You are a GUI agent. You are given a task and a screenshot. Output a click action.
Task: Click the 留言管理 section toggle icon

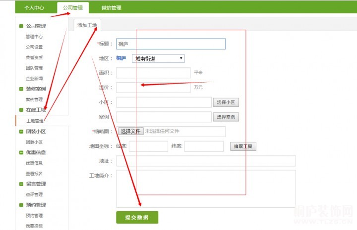click(x=21, y=184)
